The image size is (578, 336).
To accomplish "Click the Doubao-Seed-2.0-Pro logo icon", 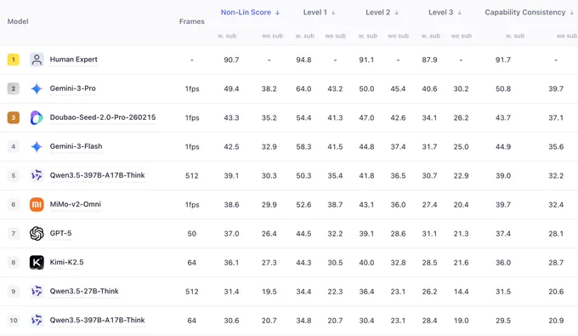I will pyautogui.click(x=37, y=117).
